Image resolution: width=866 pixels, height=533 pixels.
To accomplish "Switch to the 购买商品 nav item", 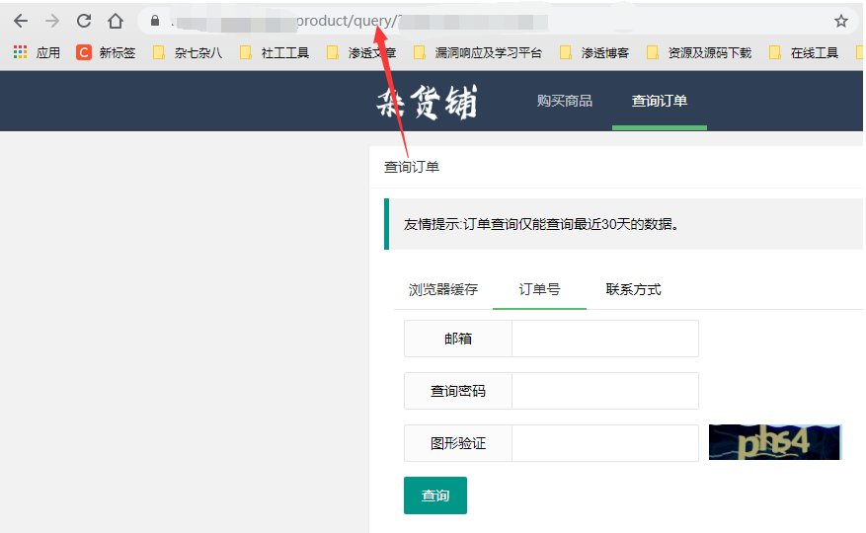I will pyautogui.click(x=565, y=101).
